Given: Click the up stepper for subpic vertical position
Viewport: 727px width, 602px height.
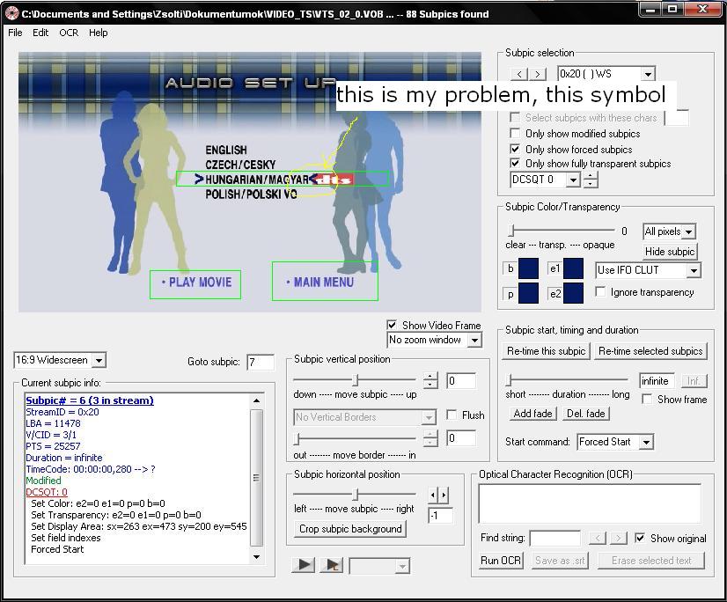Looking at the screenshot, I should (x=430, y=377).
